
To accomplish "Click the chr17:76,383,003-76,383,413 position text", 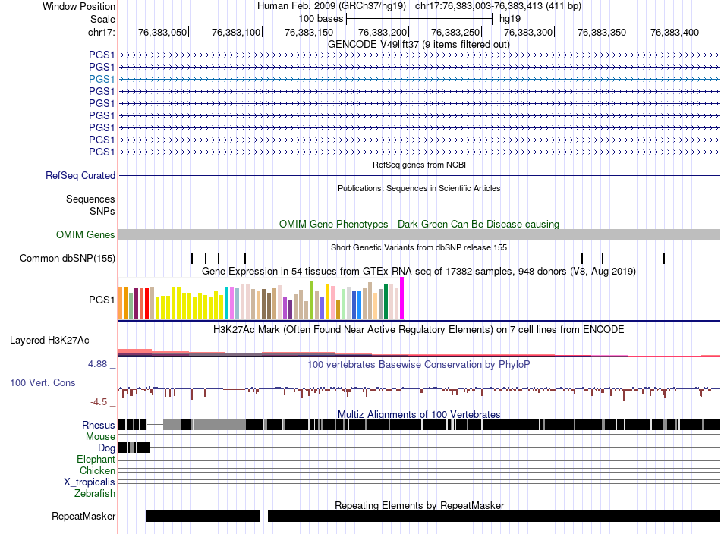I will pos(498,6).
